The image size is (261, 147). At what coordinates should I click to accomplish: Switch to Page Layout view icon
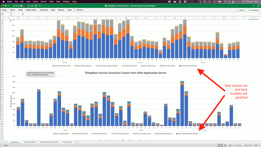pyautogui.click(x=225, y=145)
